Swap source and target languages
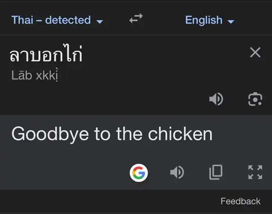This screenshot has height=214, width=272. click(x=136, y=18)
